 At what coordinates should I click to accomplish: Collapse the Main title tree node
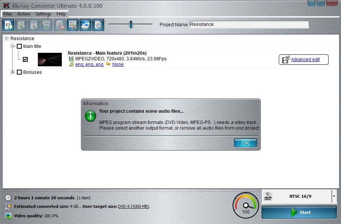click(x=13, y=46)
